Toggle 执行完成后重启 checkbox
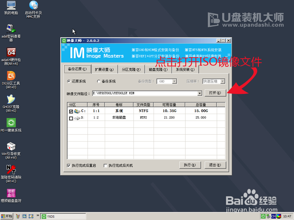Viewport: 294px width, 220px height. 69,166
